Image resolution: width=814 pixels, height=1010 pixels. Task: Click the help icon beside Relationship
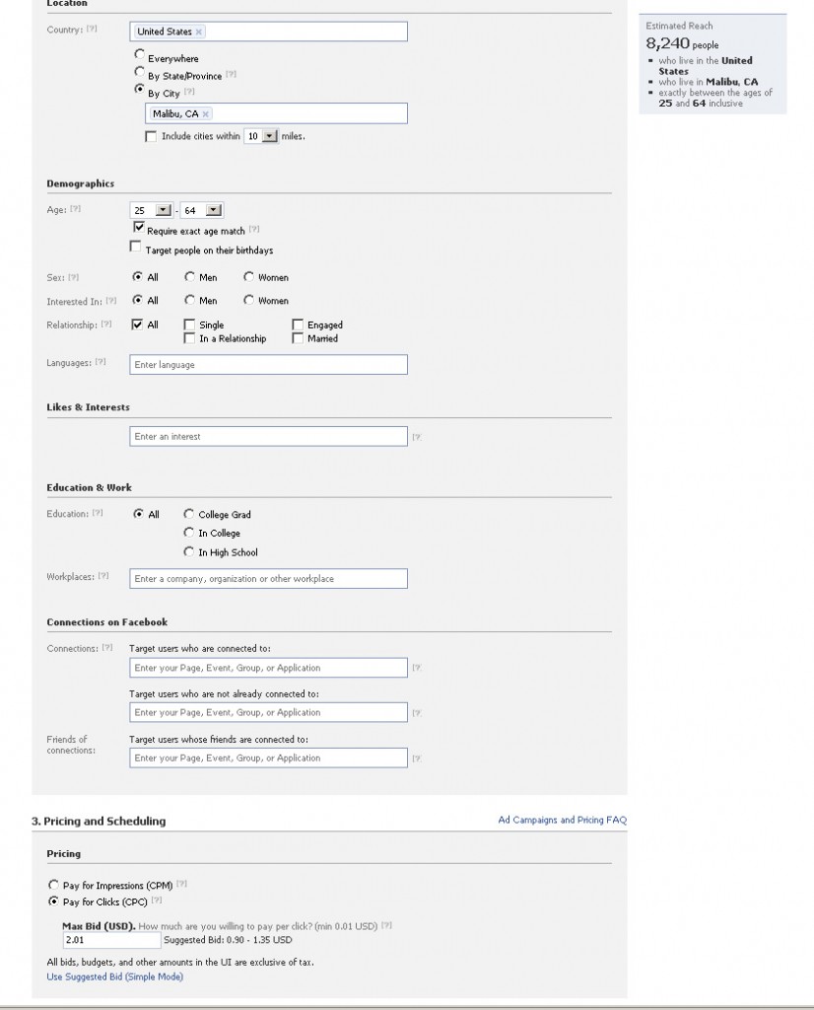click(108, 324)
